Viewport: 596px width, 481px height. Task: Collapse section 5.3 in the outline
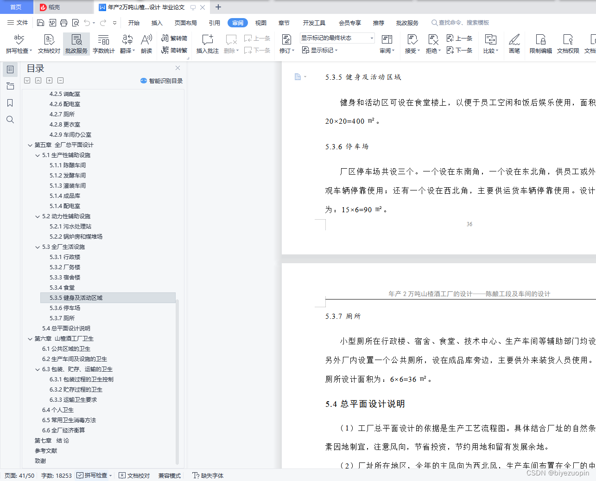[x=38, y=247]
